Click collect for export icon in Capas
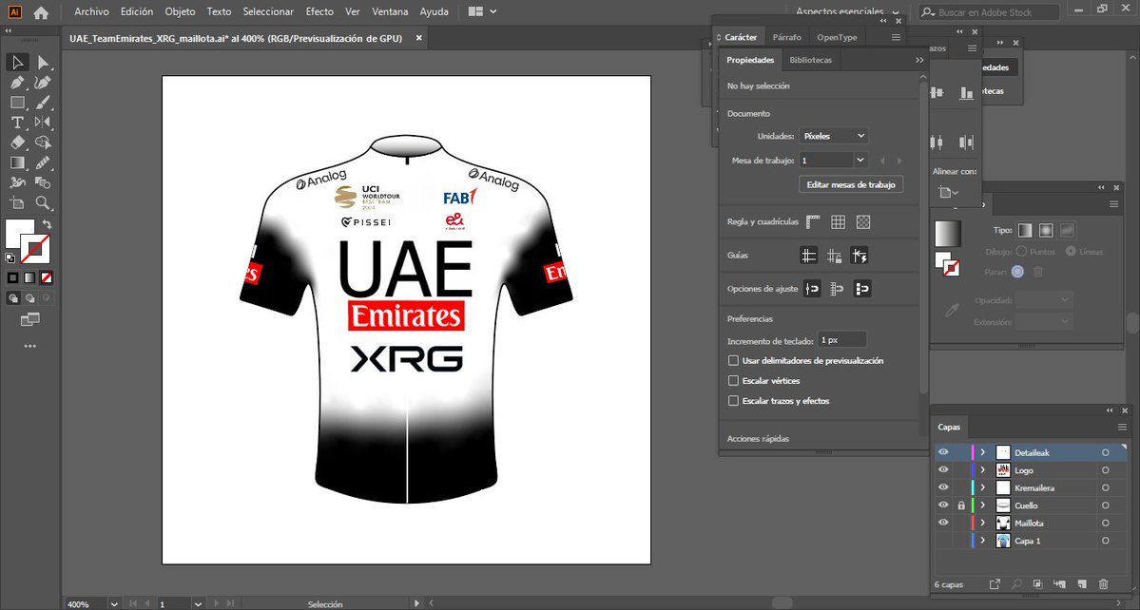The height and width of the screenshot is (610, 1140). 995,583
